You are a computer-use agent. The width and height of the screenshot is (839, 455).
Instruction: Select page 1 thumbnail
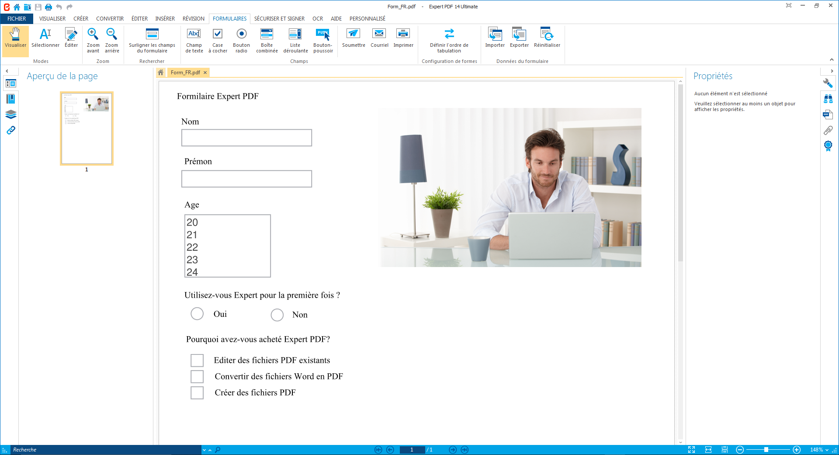[x=87, y=129]
